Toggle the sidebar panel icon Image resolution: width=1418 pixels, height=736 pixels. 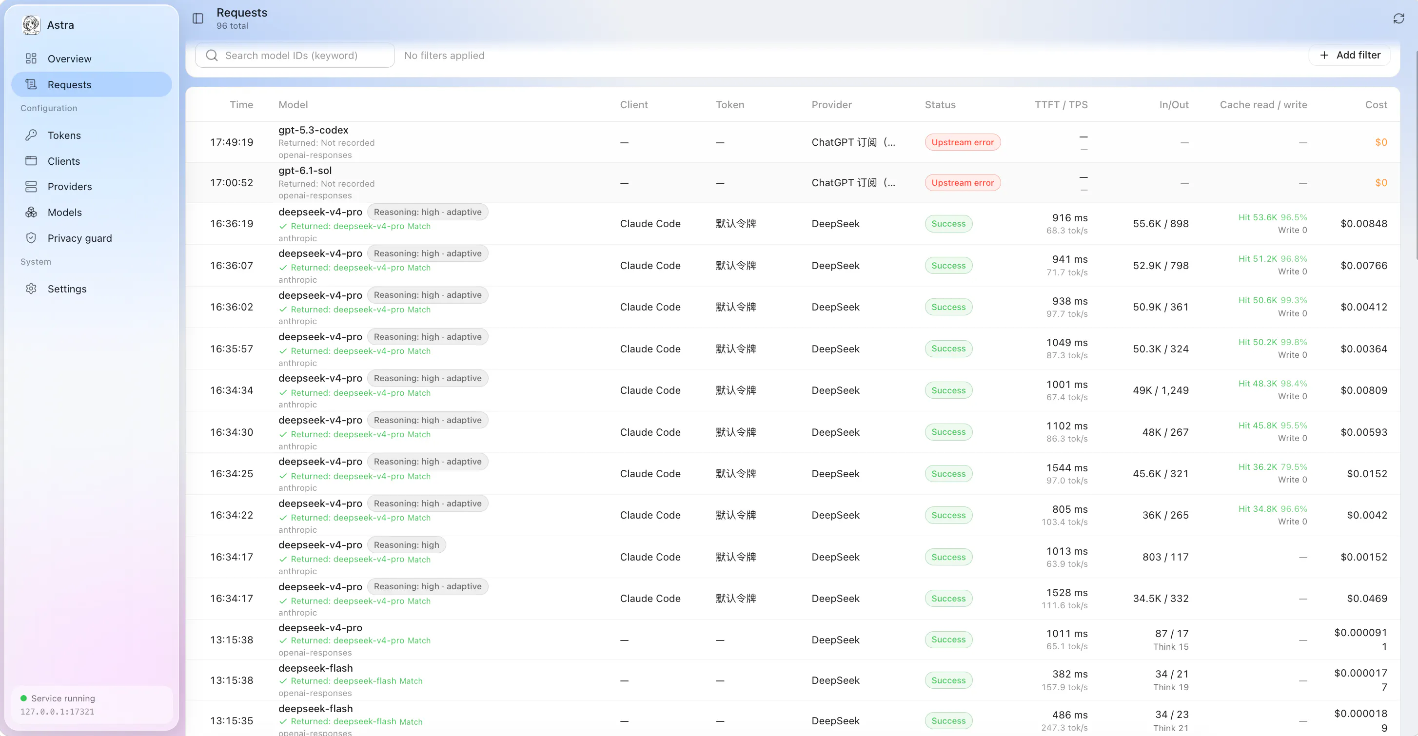pyautogui.click(x=197, y=19)
